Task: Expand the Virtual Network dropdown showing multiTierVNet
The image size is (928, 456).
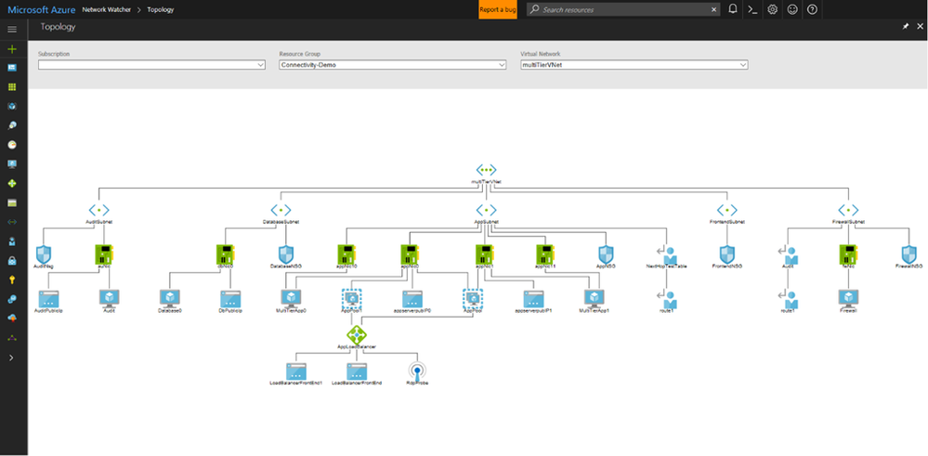Action: [x=634, y=65]
